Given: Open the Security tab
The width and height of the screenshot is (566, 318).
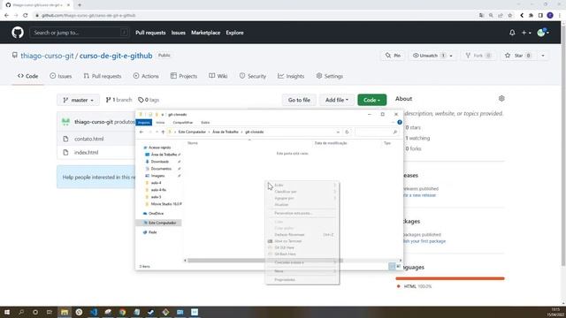Looking at the screenshot, I should click(253, 76).
